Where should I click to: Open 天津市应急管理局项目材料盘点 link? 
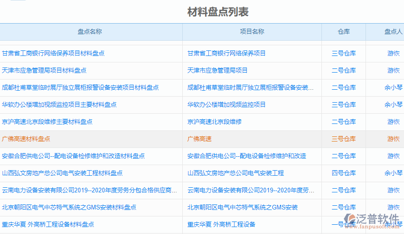tap(44, 70)
